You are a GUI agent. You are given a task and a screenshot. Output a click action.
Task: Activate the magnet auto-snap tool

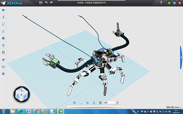pyautogui.click(x=3, y=52)
